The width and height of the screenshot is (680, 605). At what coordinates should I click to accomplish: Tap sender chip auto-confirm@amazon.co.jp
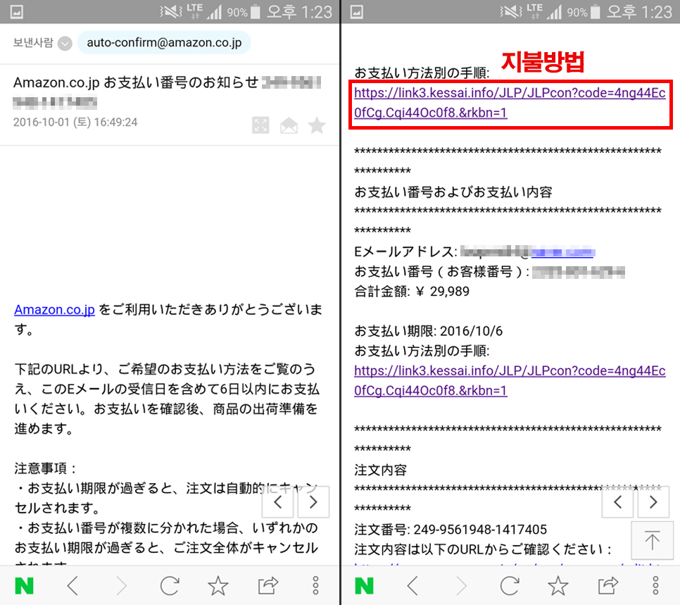(x=164, y=42)
